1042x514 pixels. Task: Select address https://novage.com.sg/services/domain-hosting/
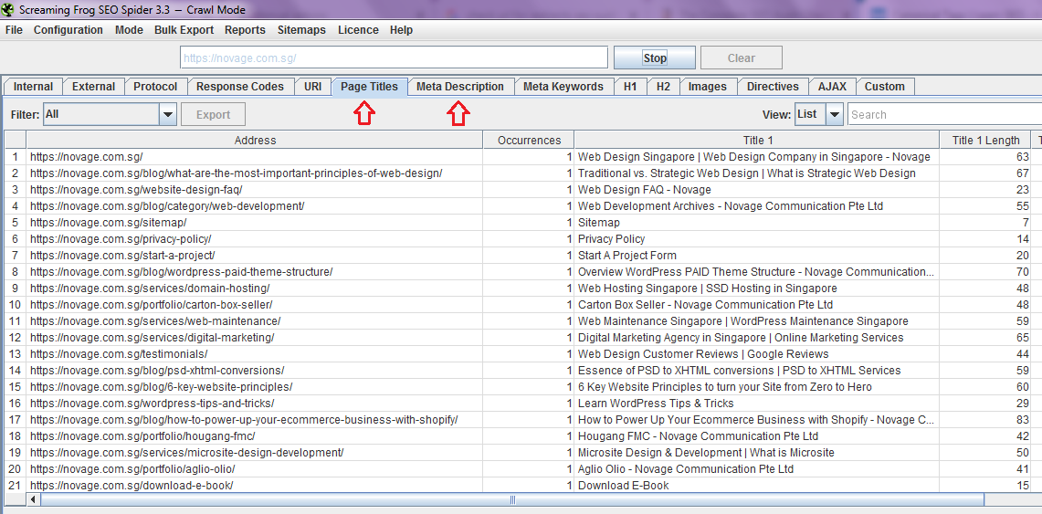(150, 288)
